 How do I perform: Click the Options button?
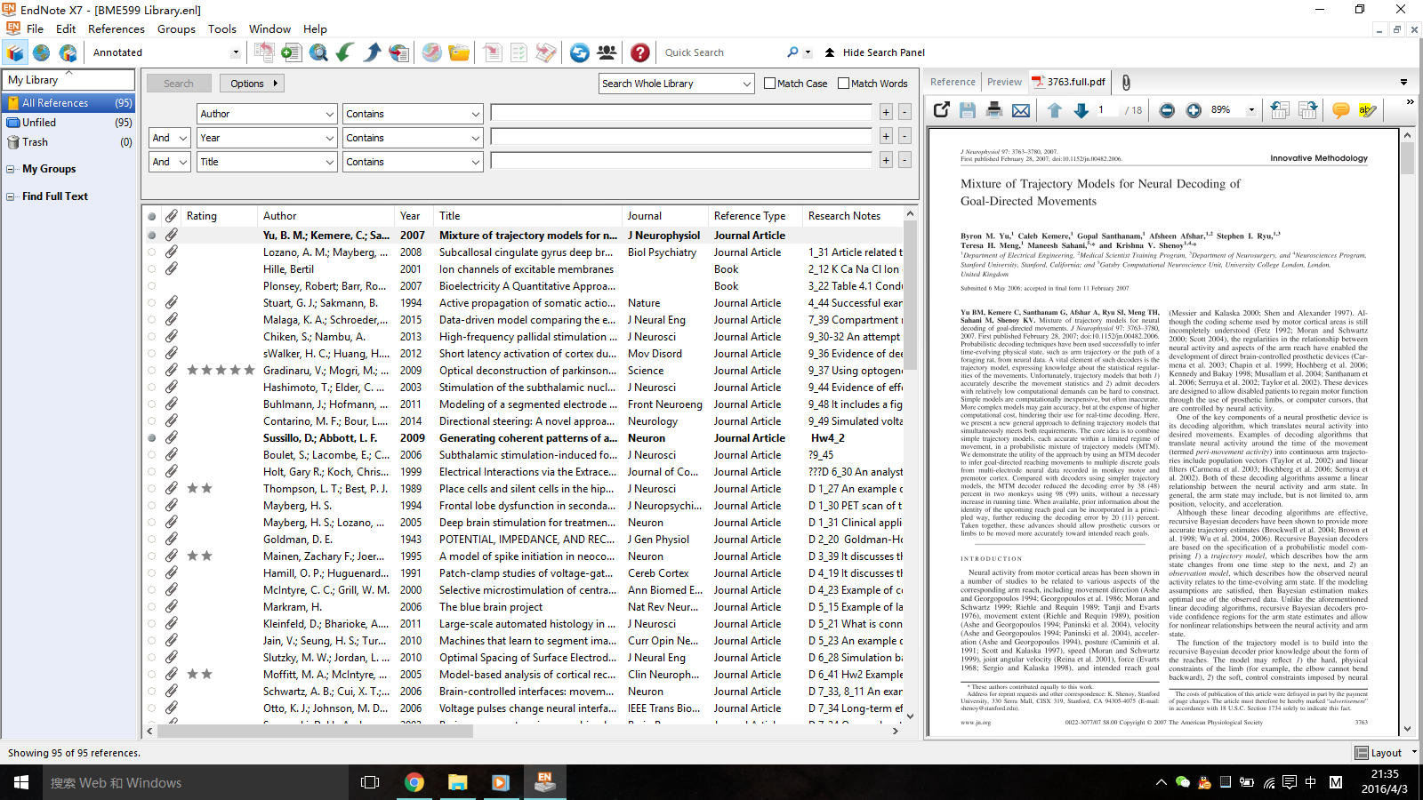click(x=252, y=84)
